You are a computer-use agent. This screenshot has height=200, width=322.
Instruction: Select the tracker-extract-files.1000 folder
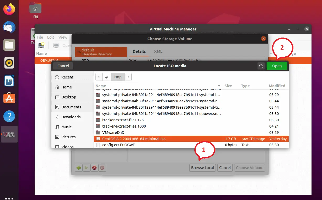tap(191, 126)
